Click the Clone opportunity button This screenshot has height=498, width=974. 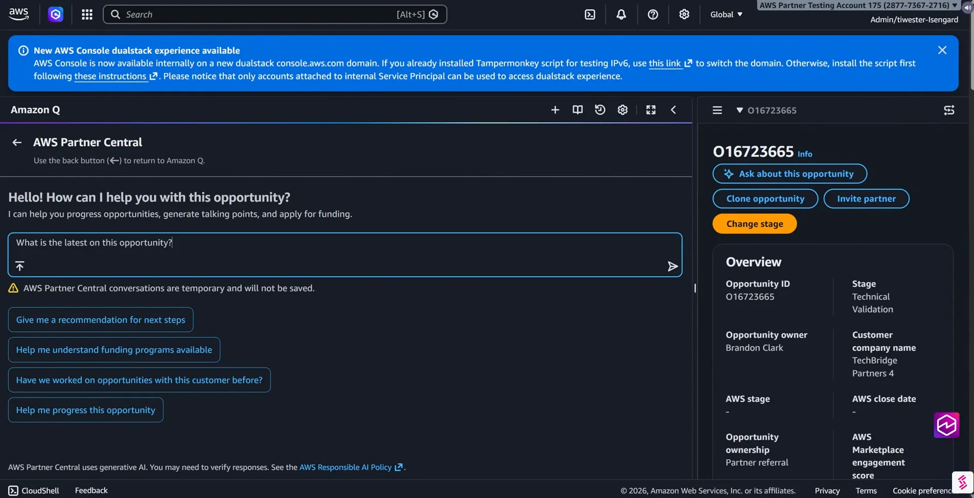(x=765, y=199)
